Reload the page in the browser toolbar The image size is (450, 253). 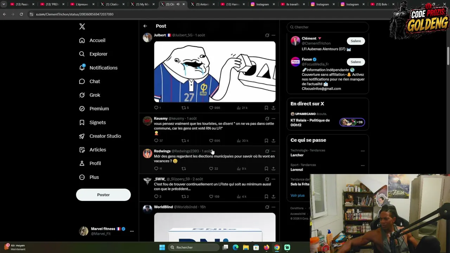click(x=21, y=14)
